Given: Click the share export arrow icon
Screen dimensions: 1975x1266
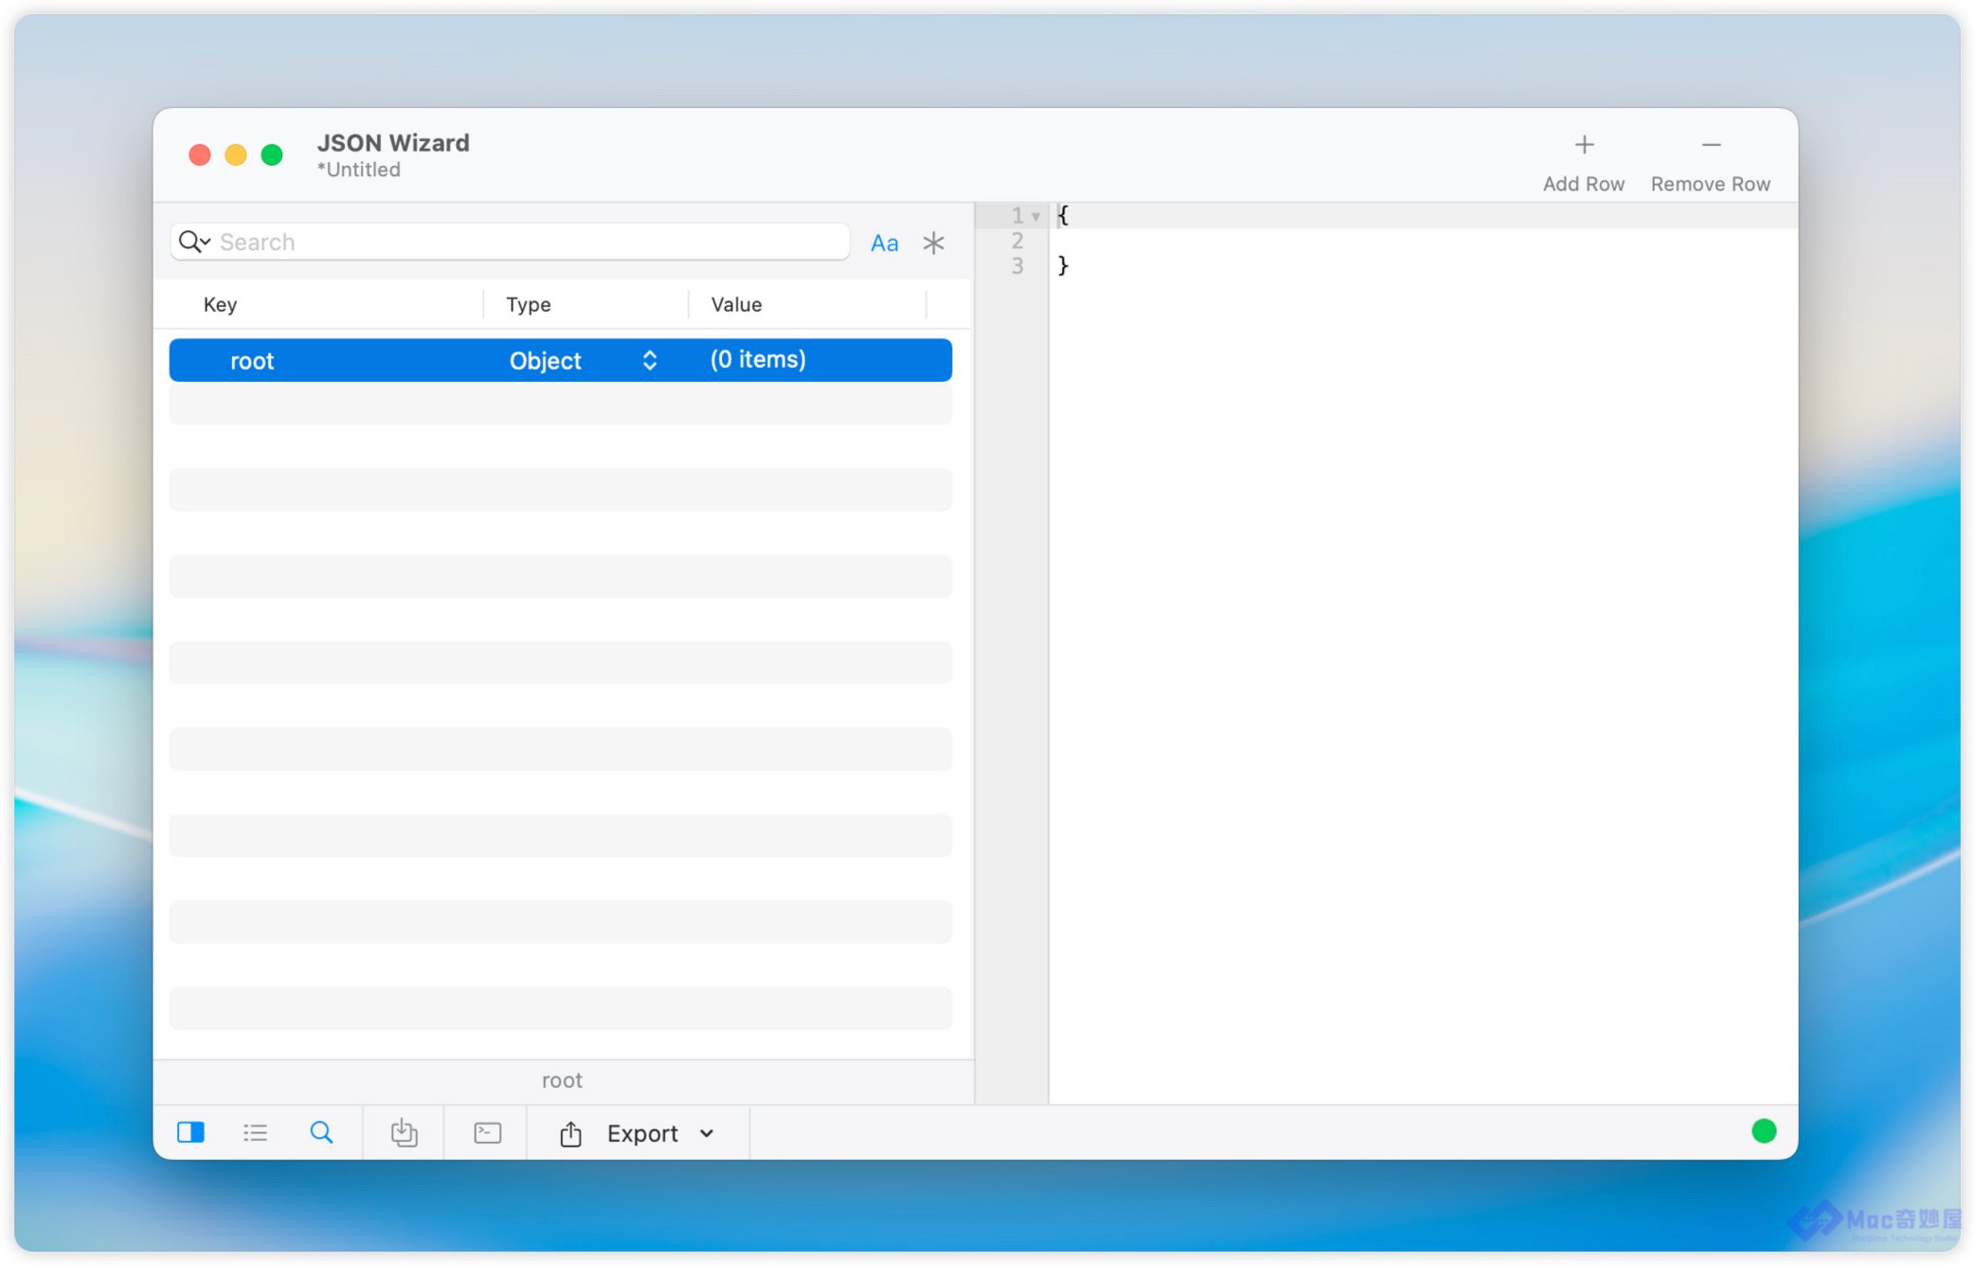Looking at the screenshot, I should tap(570, 1133).
